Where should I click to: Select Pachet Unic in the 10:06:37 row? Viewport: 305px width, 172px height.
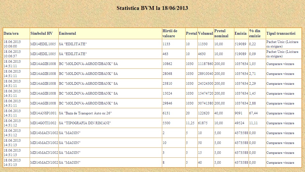click(x=282, y=54)
